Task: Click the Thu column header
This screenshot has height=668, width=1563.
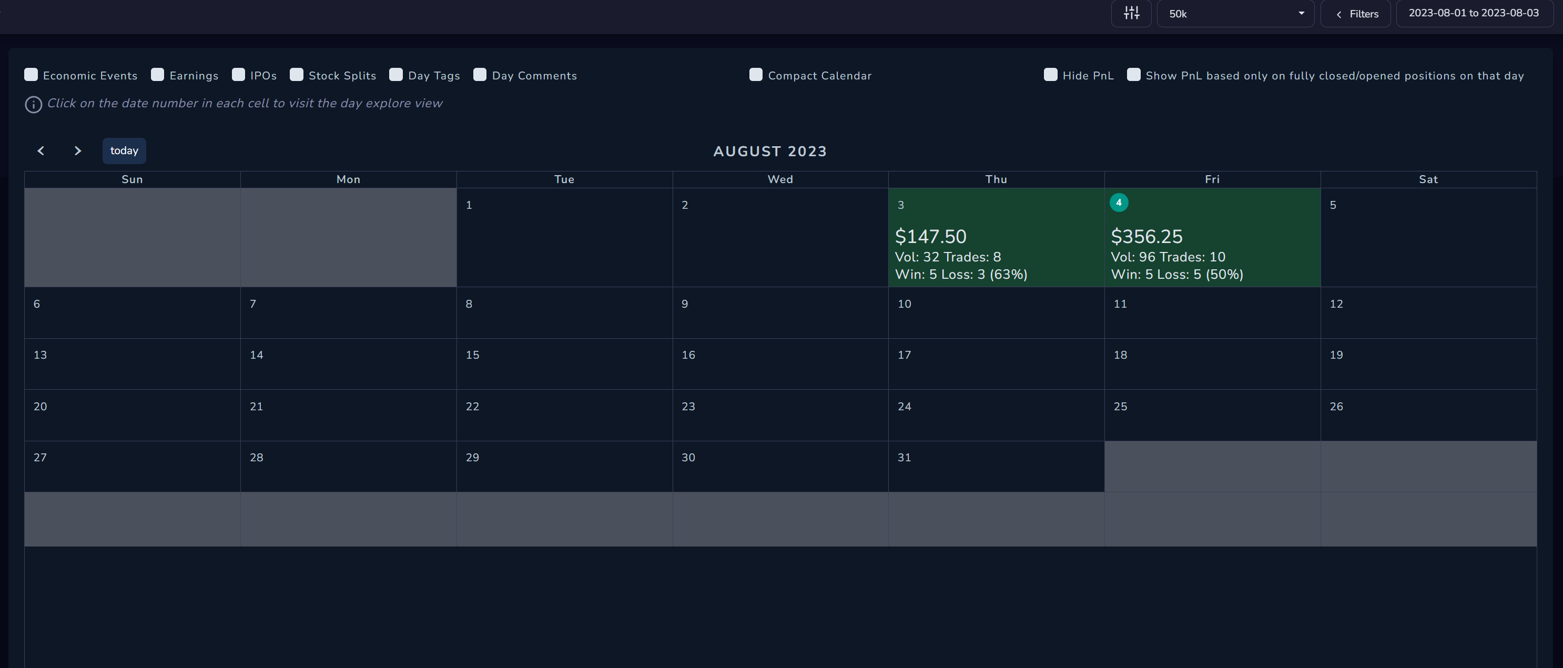Action: [x=996, y=179]
